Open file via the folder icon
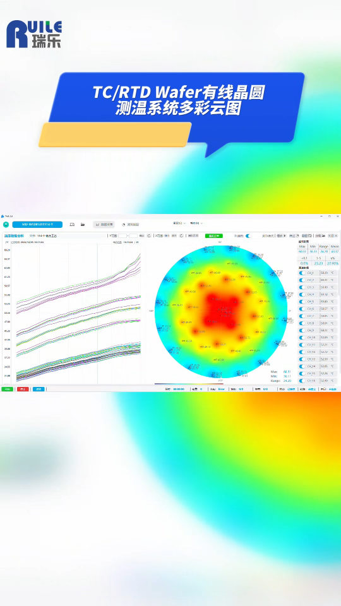This screenshot has height=606, width=341. point(82,225)
